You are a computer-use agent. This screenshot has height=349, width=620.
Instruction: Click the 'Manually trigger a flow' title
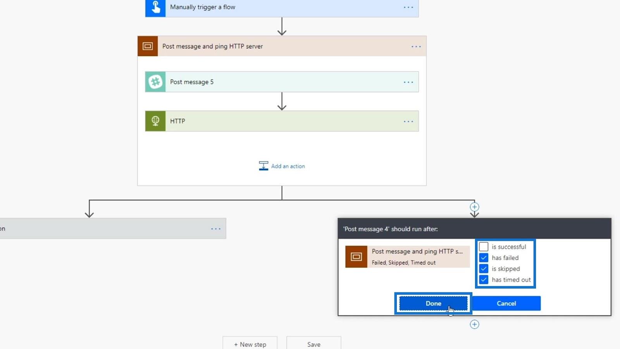(x=203, y=7)
